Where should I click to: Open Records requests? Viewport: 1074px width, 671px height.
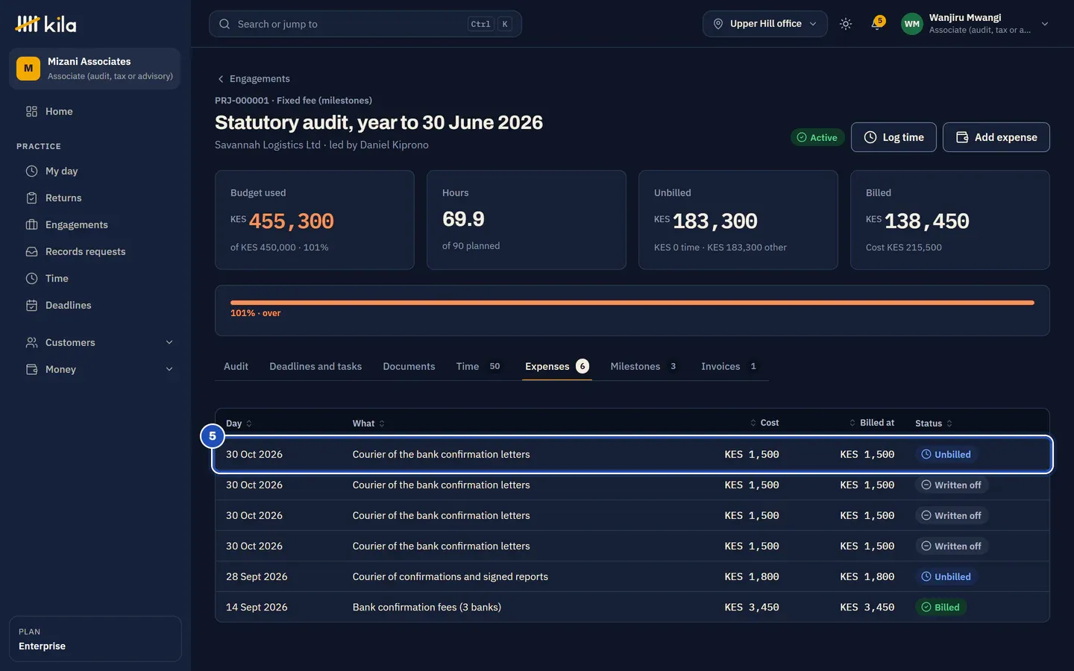point(95,251)
